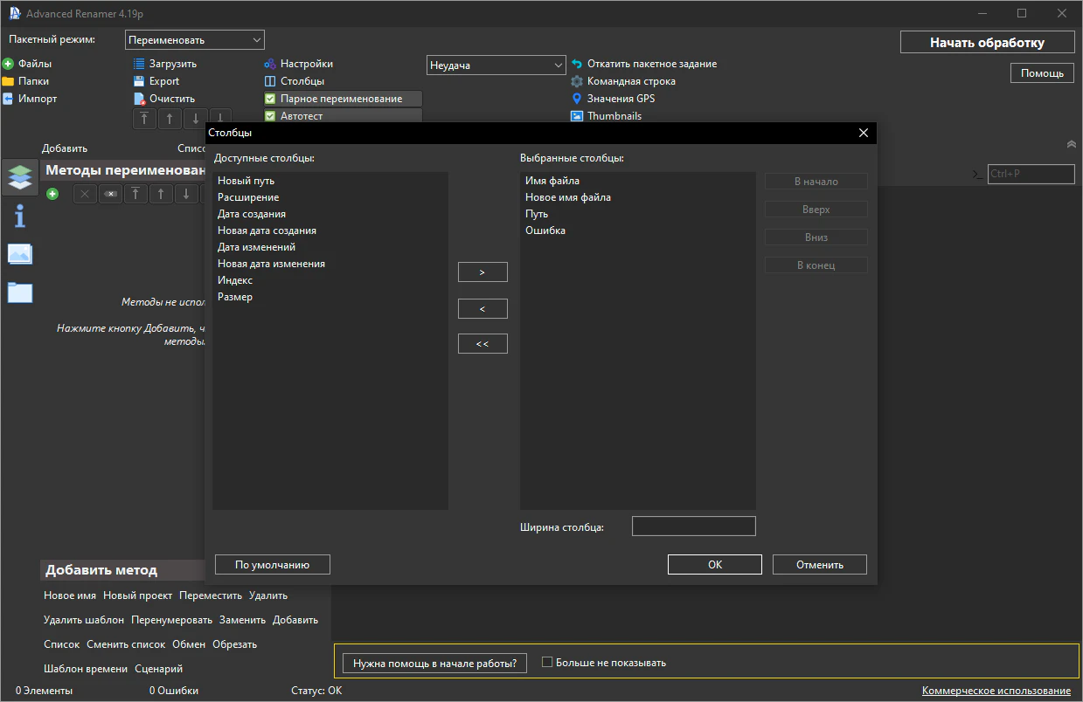Click the image preview icon in sidebar
The width and height of the screenshot is (1083, 702).
tap(19, 254)
